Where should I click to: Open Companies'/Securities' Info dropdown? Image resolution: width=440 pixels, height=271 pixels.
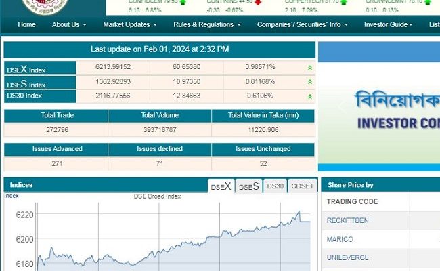point(303,25)
